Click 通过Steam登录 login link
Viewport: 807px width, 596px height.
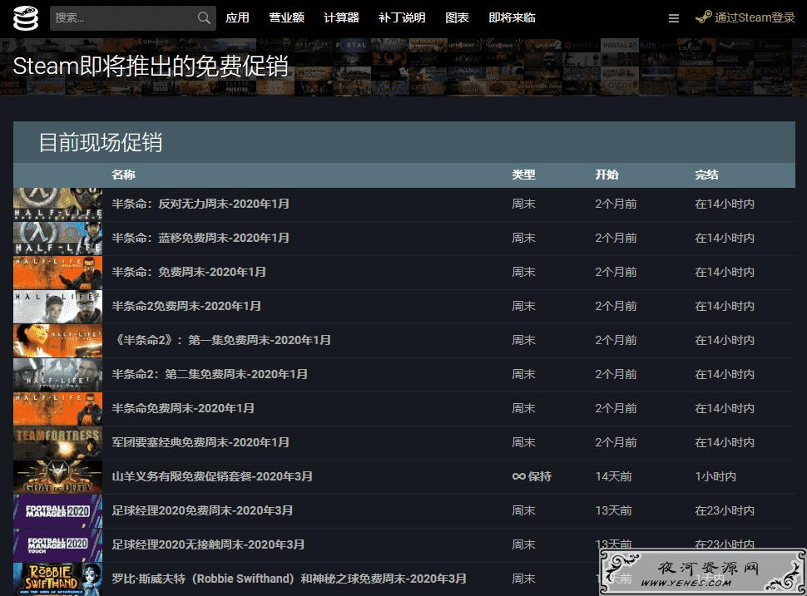[755, 18]
